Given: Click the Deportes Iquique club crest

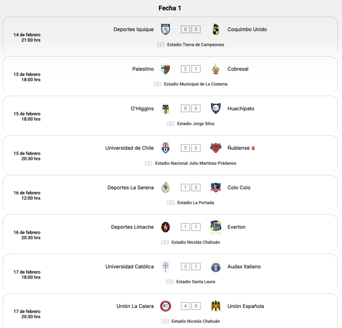Looking at the screenshot, I should click(x=166, y=29).
